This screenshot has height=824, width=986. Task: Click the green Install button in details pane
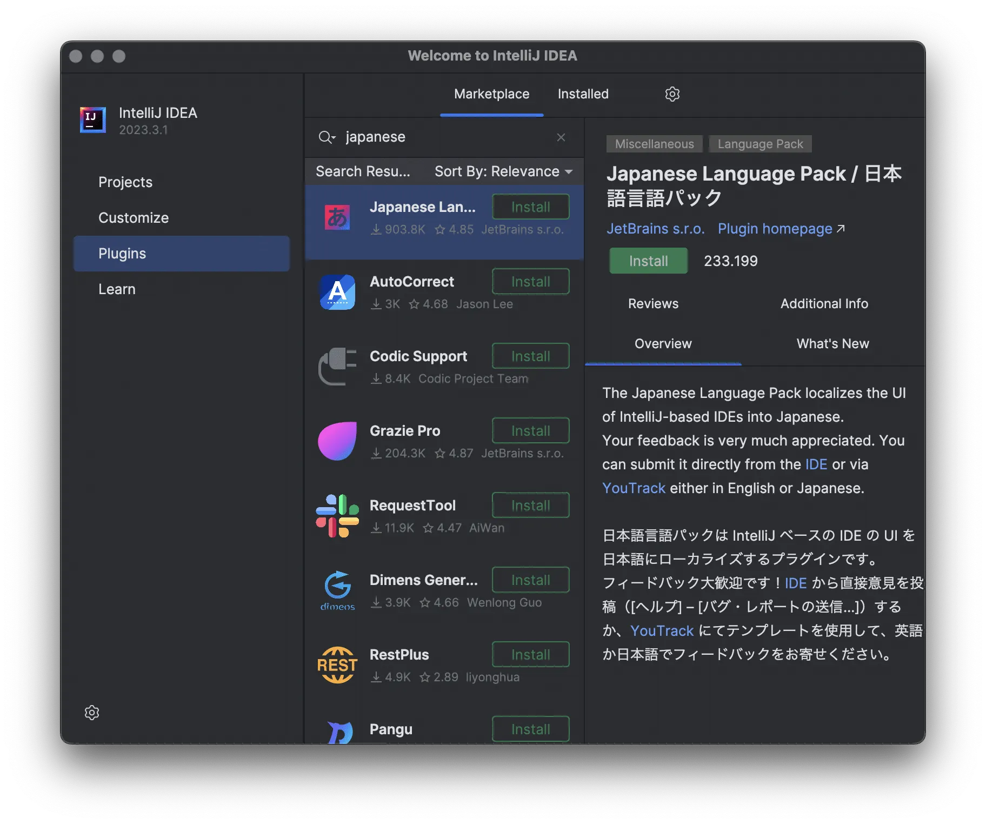click(648, 261)
